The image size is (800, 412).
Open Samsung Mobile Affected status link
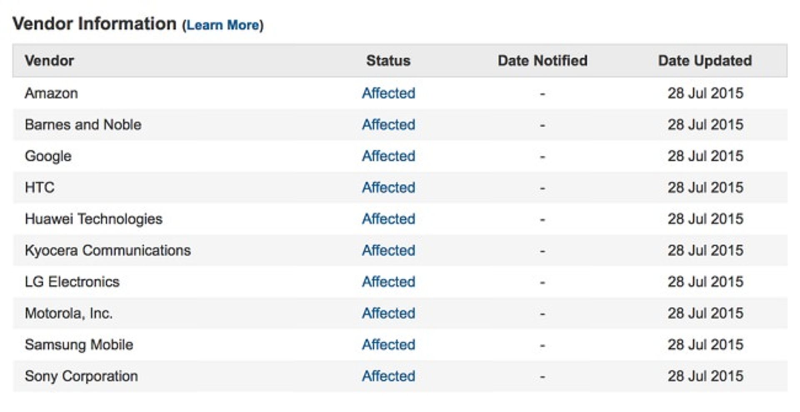(x=388, y=345)
